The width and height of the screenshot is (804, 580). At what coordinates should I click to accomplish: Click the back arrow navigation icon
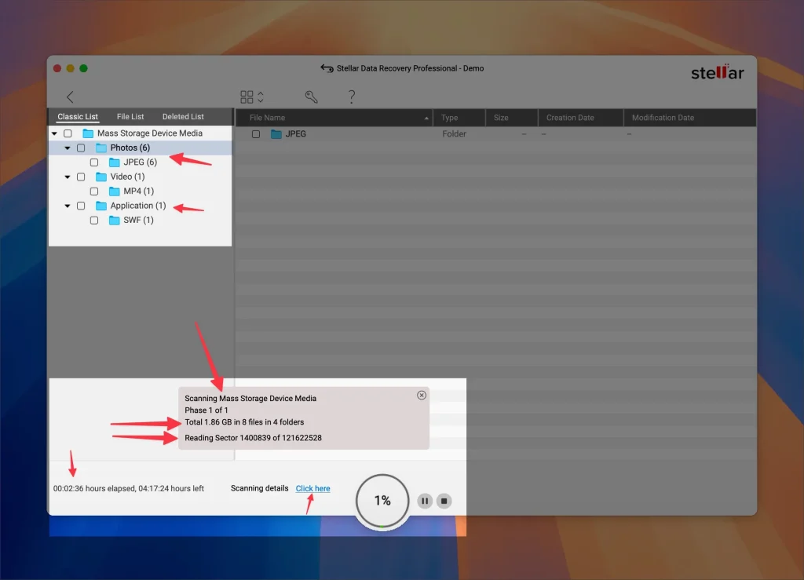[x=71, y=97]
